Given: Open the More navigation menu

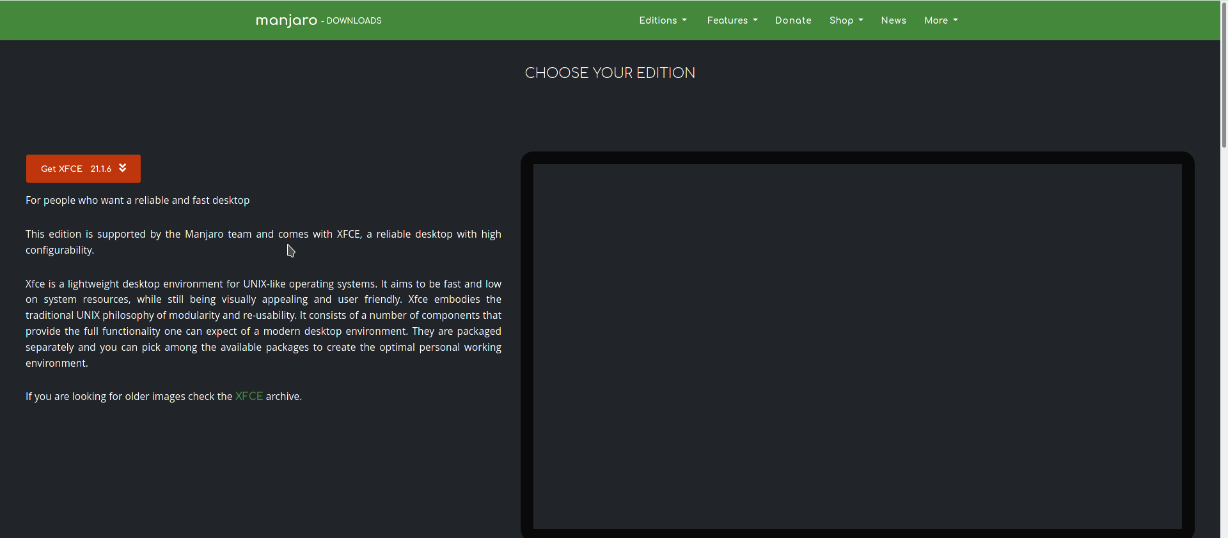Looking at the screenshot, I should click(x=936, y=20).
